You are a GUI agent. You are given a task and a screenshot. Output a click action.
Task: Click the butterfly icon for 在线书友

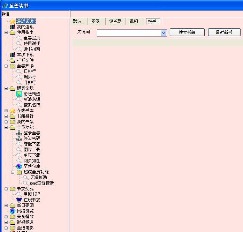(x=19, y=200)
